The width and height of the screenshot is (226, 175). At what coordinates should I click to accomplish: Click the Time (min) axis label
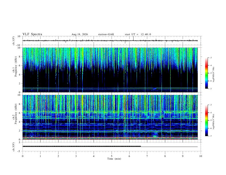(114, 159)
